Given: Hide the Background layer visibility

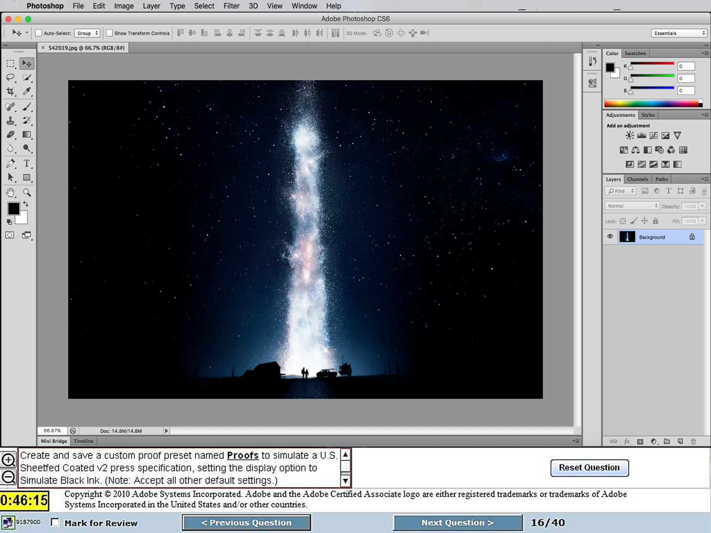Looking at the screenshot, I should tap(610, 237).
